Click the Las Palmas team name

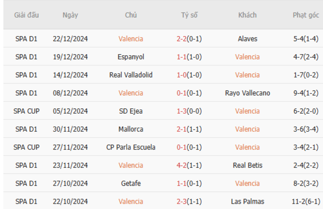pyautogui.click(x=247, y=202)
